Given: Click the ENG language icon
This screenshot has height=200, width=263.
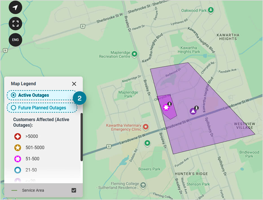Looking at the screenshot, I should [15, 40].
